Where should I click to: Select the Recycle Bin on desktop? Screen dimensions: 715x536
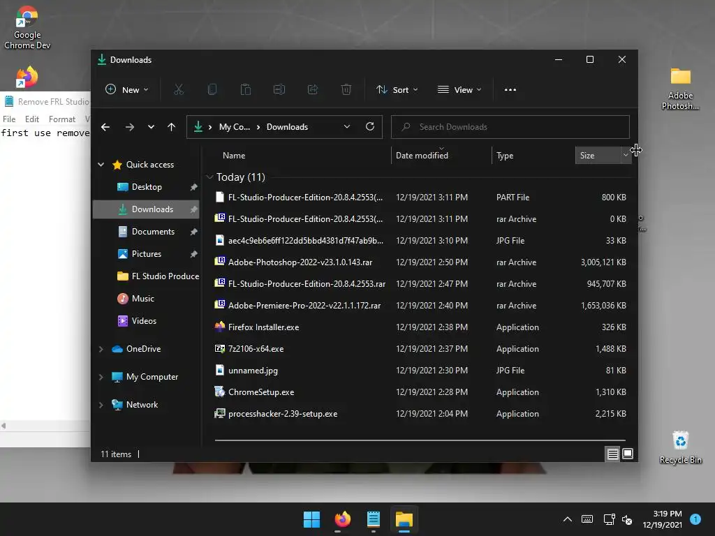tap(680, 447)
